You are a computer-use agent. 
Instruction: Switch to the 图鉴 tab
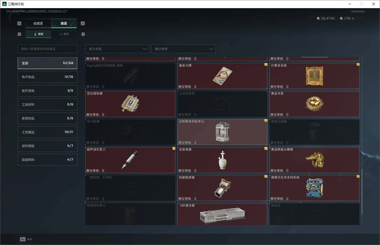click(64, 23)
